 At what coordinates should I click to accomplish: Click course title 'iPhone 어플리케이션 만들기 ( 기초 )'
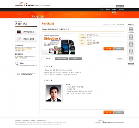(x=56, y=29)
